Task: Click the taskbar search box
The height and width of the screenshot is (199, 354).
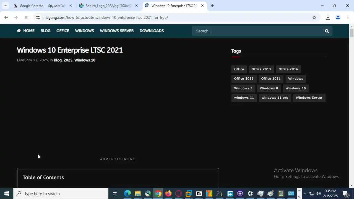Action: 61,193
